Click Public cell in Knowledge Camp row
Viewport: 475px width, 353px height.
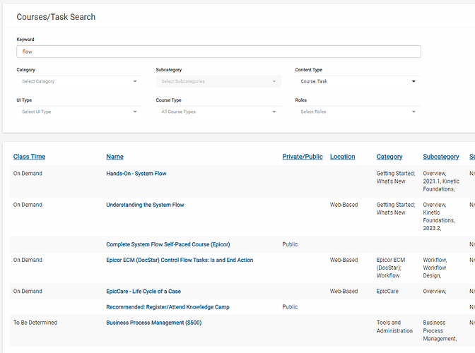pos(290,307)
